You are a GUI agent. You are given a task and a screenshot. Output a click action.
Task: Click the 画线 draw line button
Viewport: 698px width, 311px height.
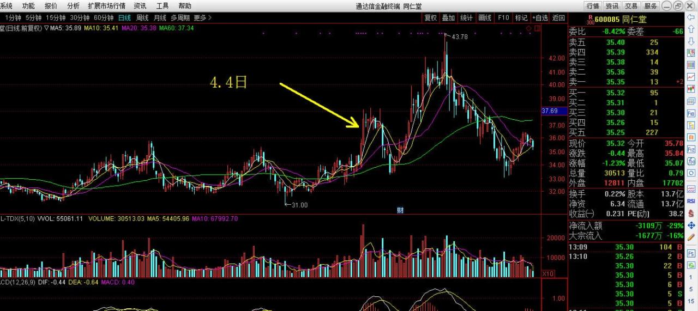point(485,18)
